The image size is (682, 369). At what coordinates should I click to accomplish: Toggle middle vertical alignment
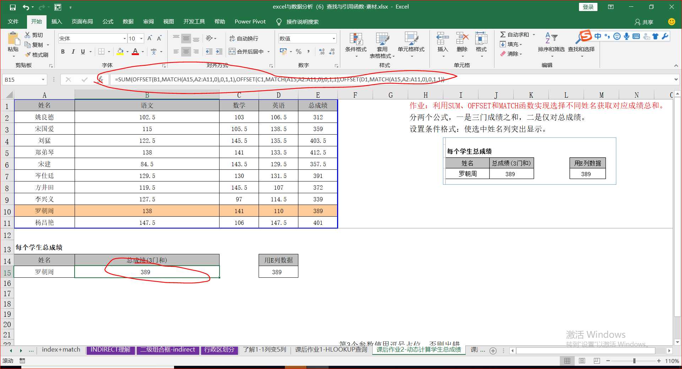coord(186,38)
